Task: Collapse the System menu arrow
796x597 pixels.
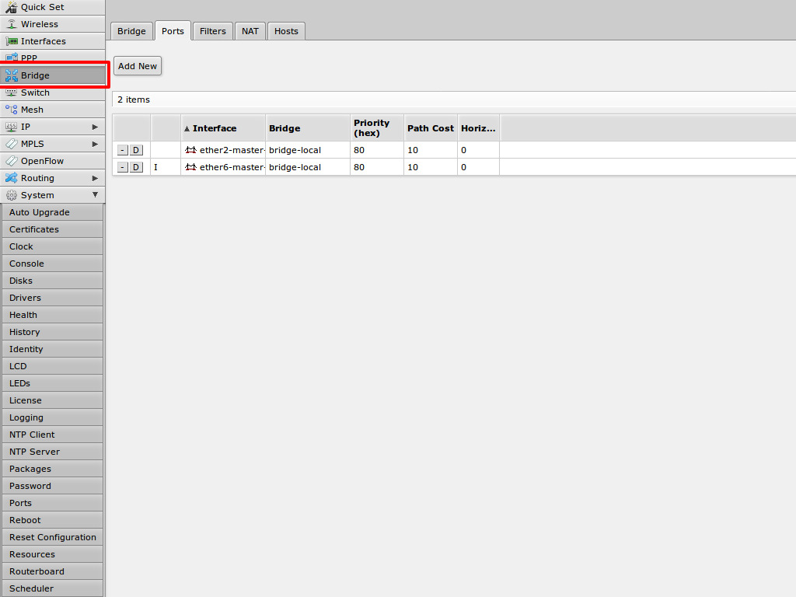Action: pos(95,195)
